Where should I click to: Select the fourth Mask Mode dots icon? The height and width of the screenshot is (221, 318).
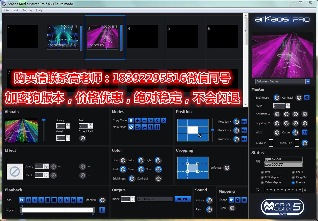coord(151,127)
